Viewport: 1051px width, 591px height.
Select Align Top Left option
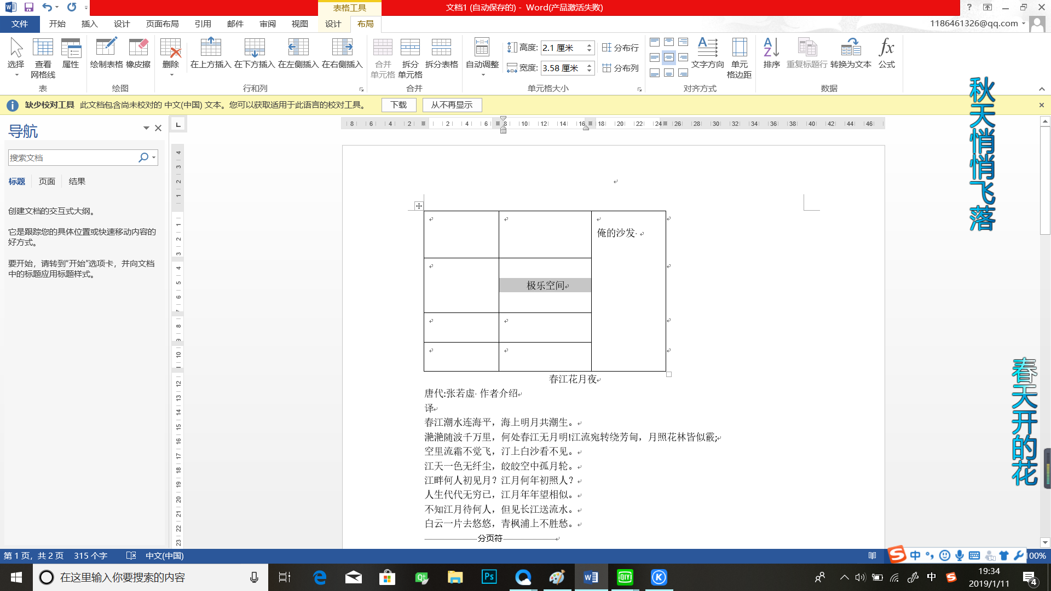(x=655, y=42)
